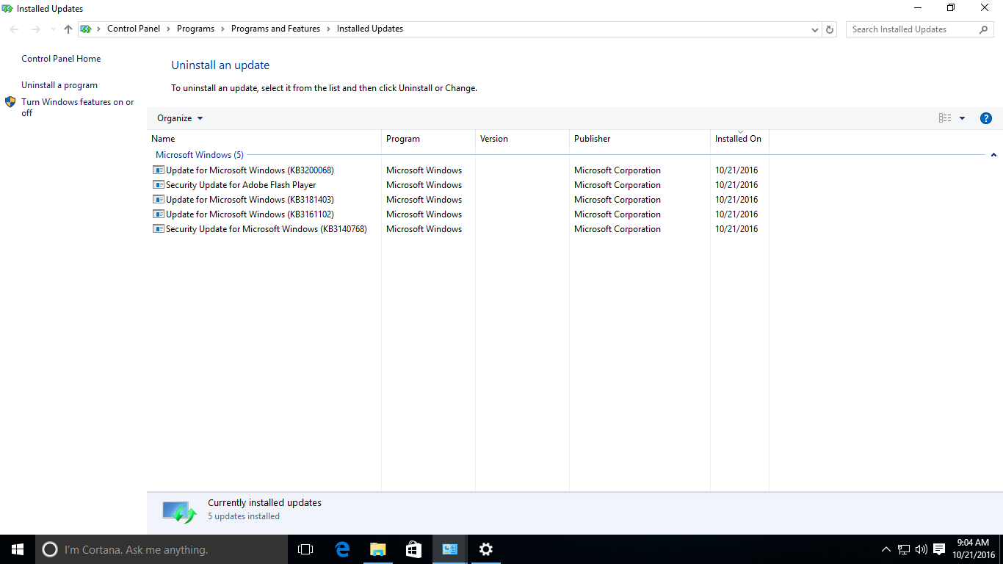Click Microsoft Corporation publisher for KB3200068
This screenshot has height=564, width=1003.
618,170
